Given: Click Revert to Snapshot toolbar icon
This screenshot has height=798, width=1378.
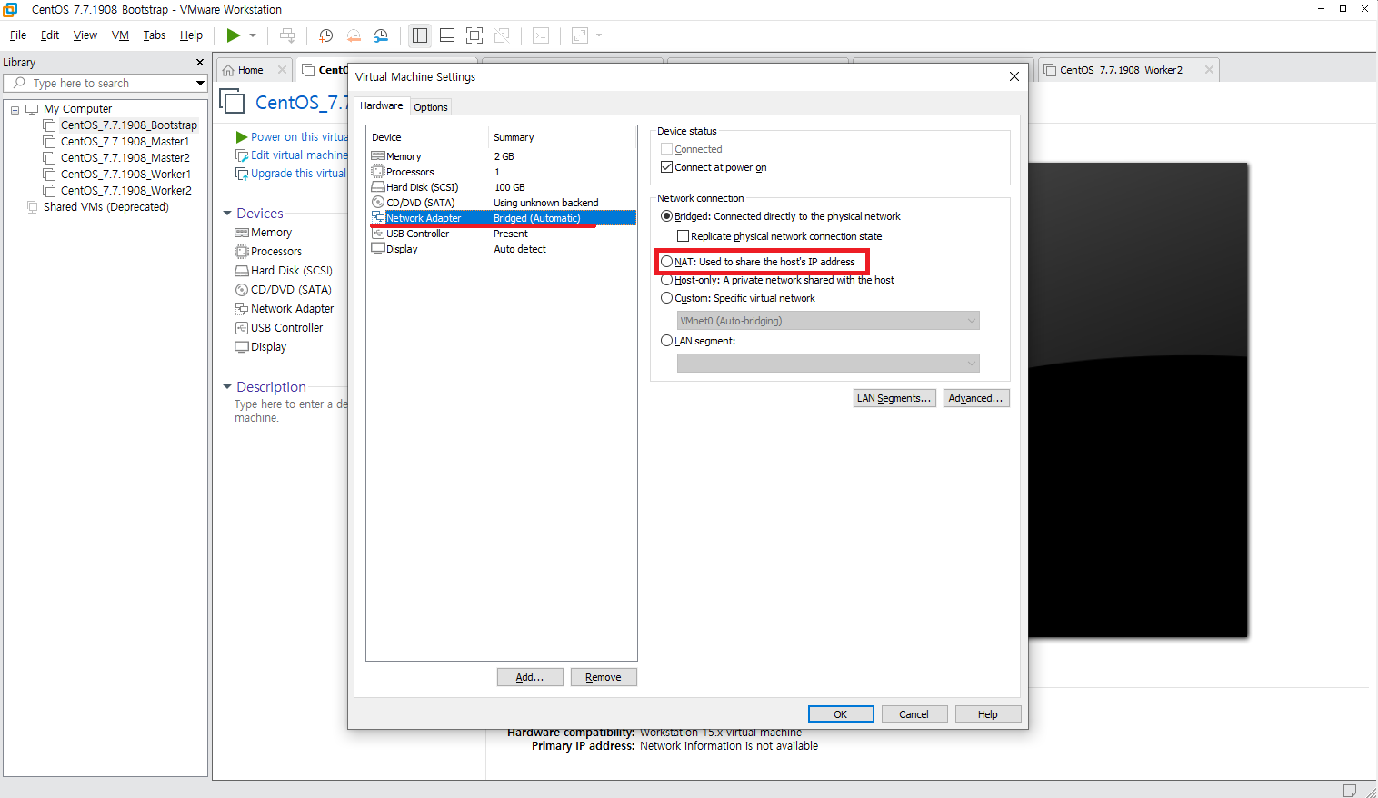Looking at the screenshot, I should [x=354, y=35].
